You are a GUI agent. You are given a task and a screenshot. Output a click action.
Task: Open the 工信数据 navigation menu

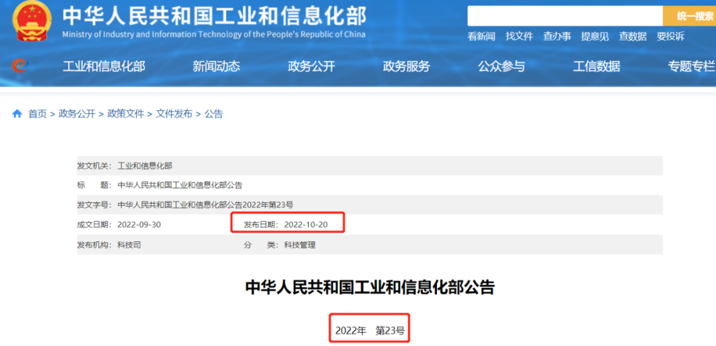click(x=597, y=66)
